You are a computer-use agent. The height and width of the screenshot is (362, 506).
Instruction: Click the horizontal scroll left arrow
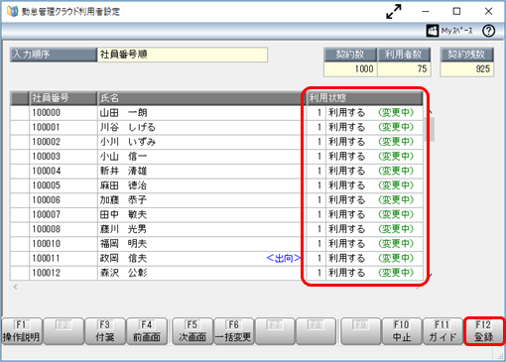pos(15,287)
